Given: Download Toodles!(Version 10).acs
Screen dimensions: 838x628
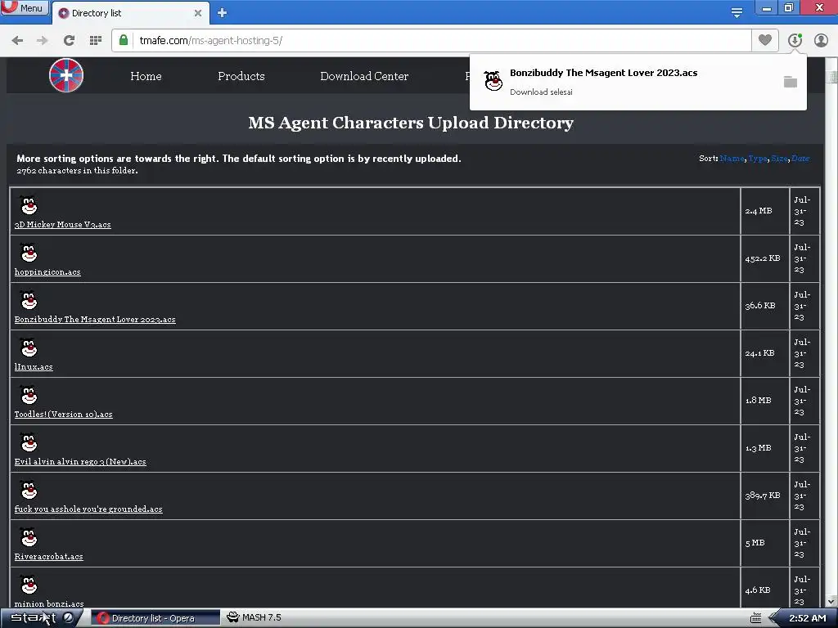Looking at the screenshot, I should point(64,415).
